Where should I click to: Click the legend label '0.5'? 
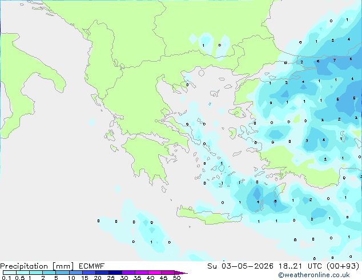point(20,278)
